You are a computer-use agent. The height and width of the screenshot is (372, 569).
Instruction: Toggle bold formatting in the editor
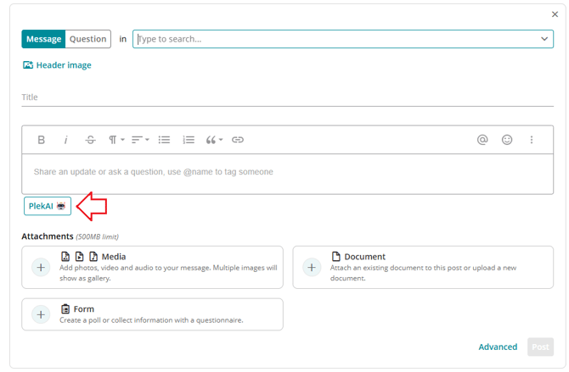[42, 140]
